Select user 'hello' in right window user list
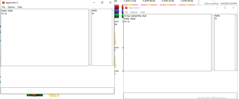The height and width of the screenshot is (99, 239). pos(217,16)
